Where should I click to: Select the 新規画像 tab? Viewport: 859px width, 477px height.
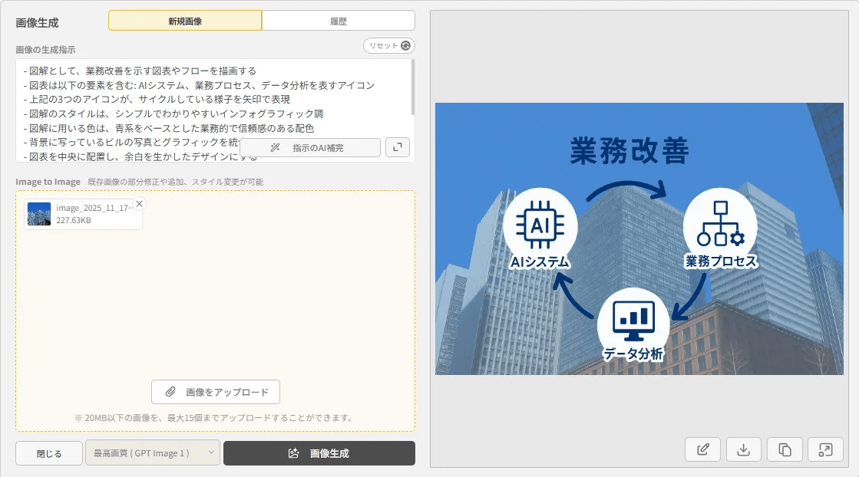pyautogui.click(x=185, y=21)
